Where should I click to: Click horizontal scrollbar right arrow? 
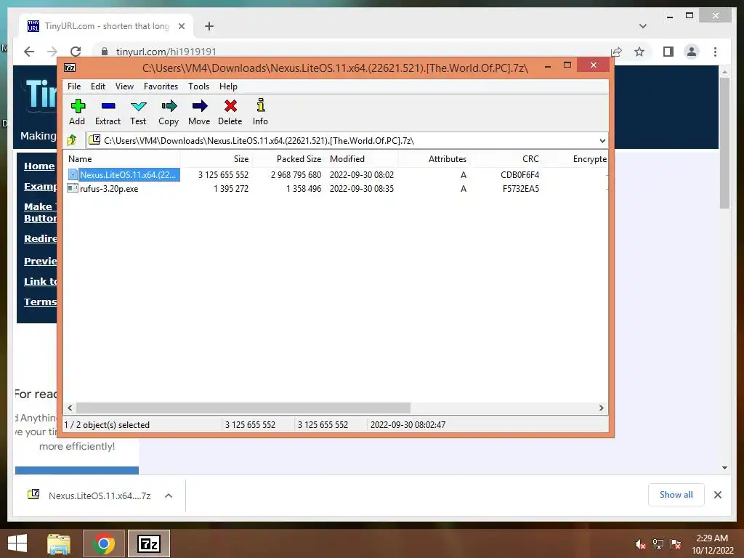(602, 408)
